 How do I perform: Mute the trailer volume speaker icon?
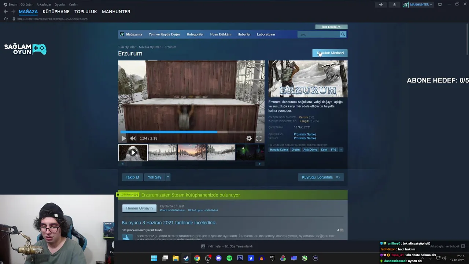click(x=133, y=138)
